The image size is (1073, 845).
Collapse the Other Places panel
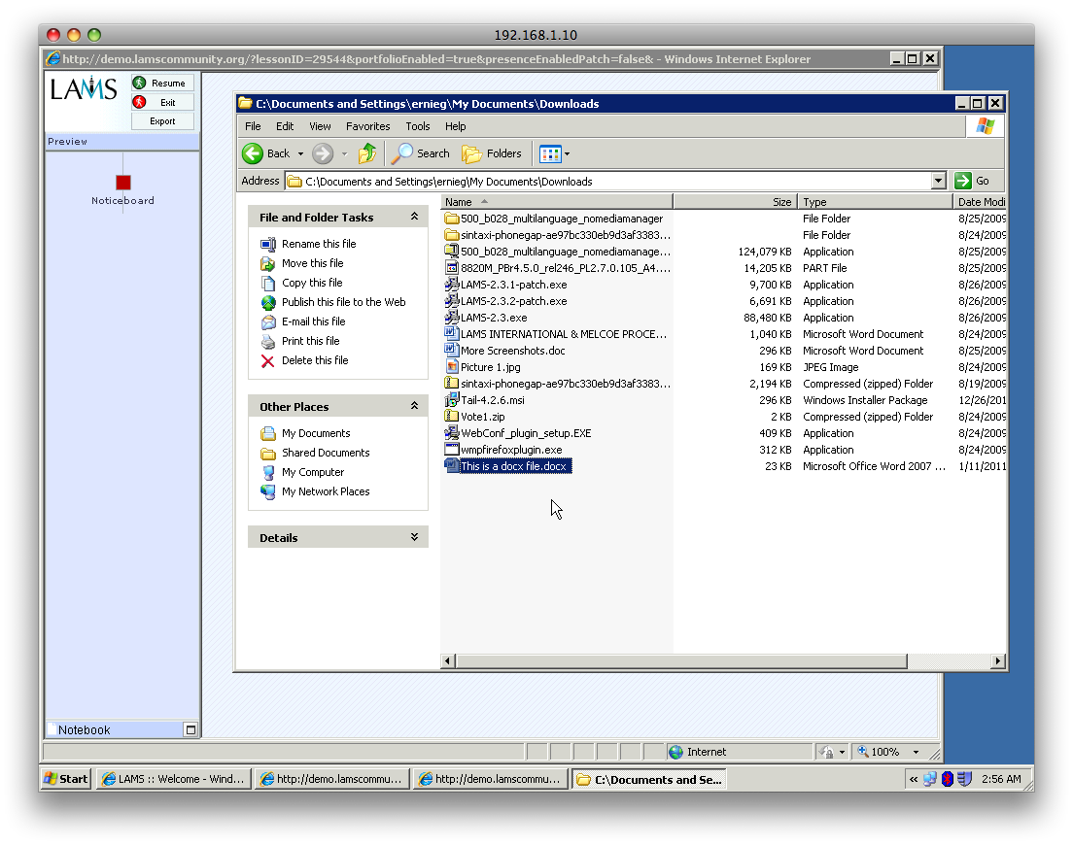pos(414,407)
